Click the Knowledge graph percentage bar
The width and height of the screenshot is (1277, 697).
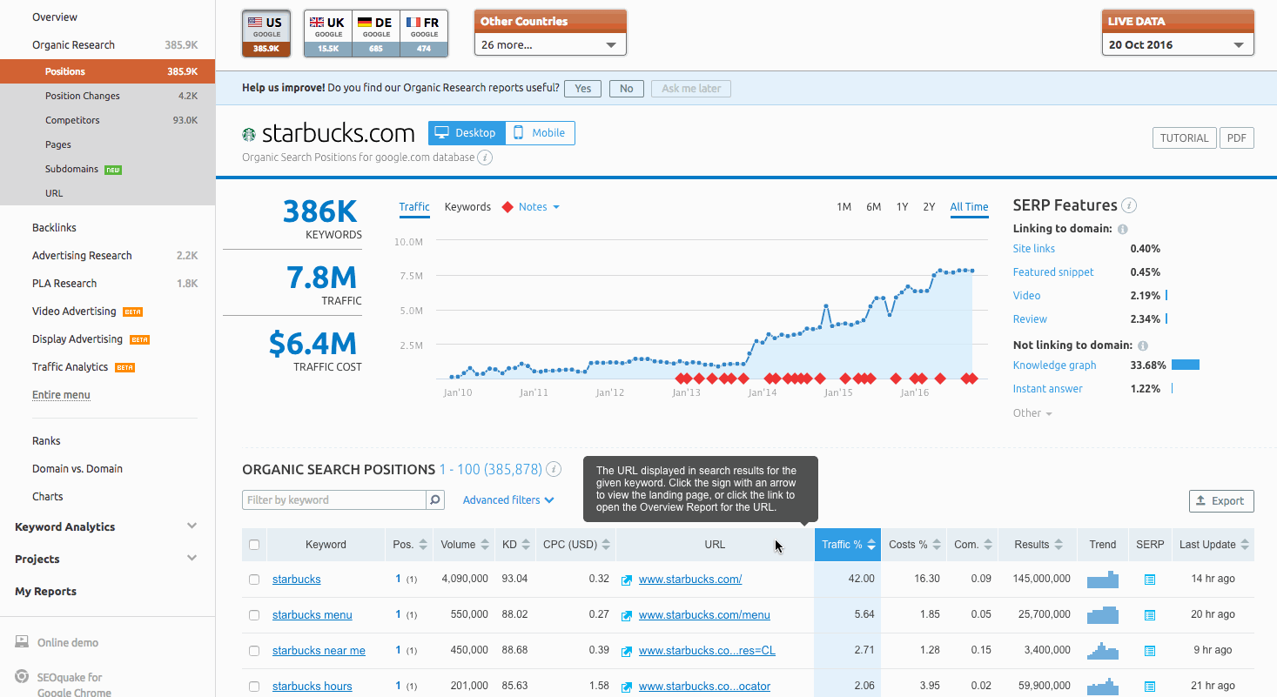pos(1186,365)
